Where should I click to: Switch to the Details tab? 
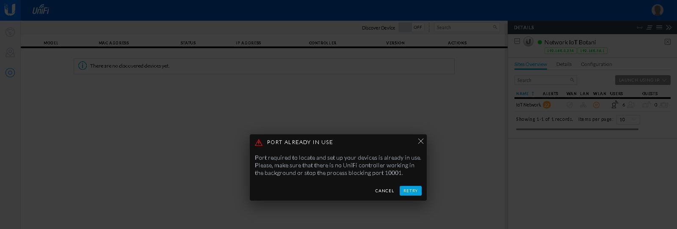(564, 64)
